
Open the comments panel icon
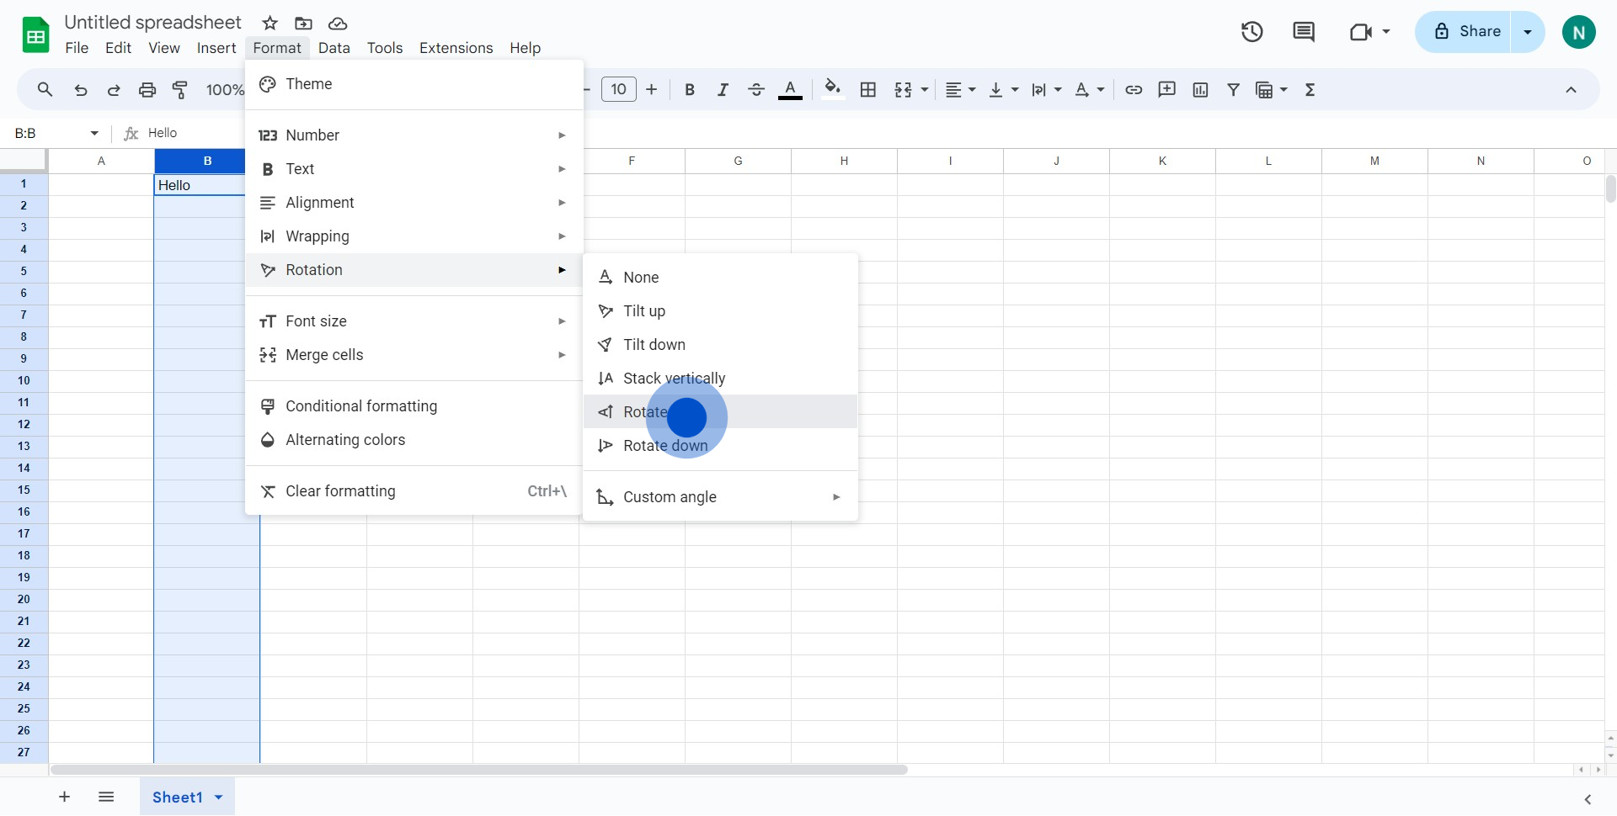point(1303,32)
